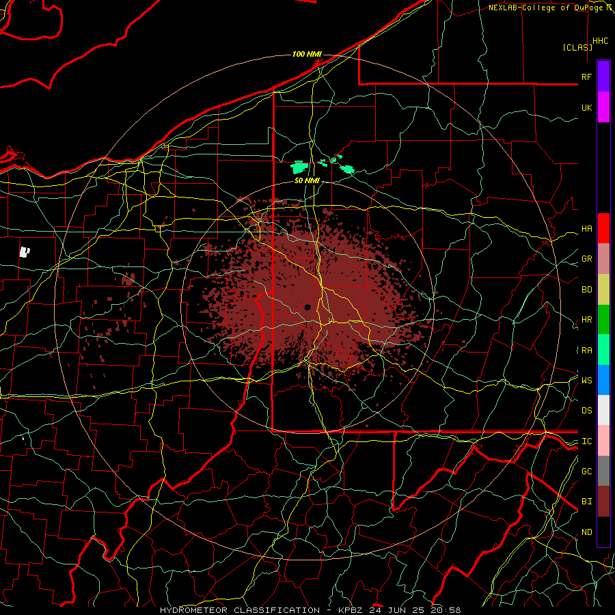Click the 50 NMI range ring label

pyautogui.click(x=307, y=180)
